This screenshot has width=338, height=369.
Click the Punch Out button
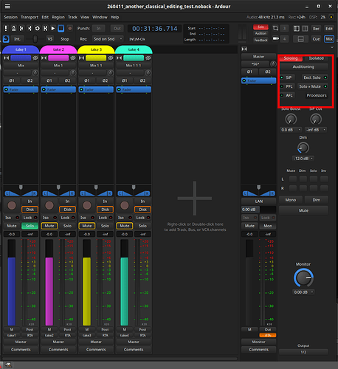click(117, 28)
